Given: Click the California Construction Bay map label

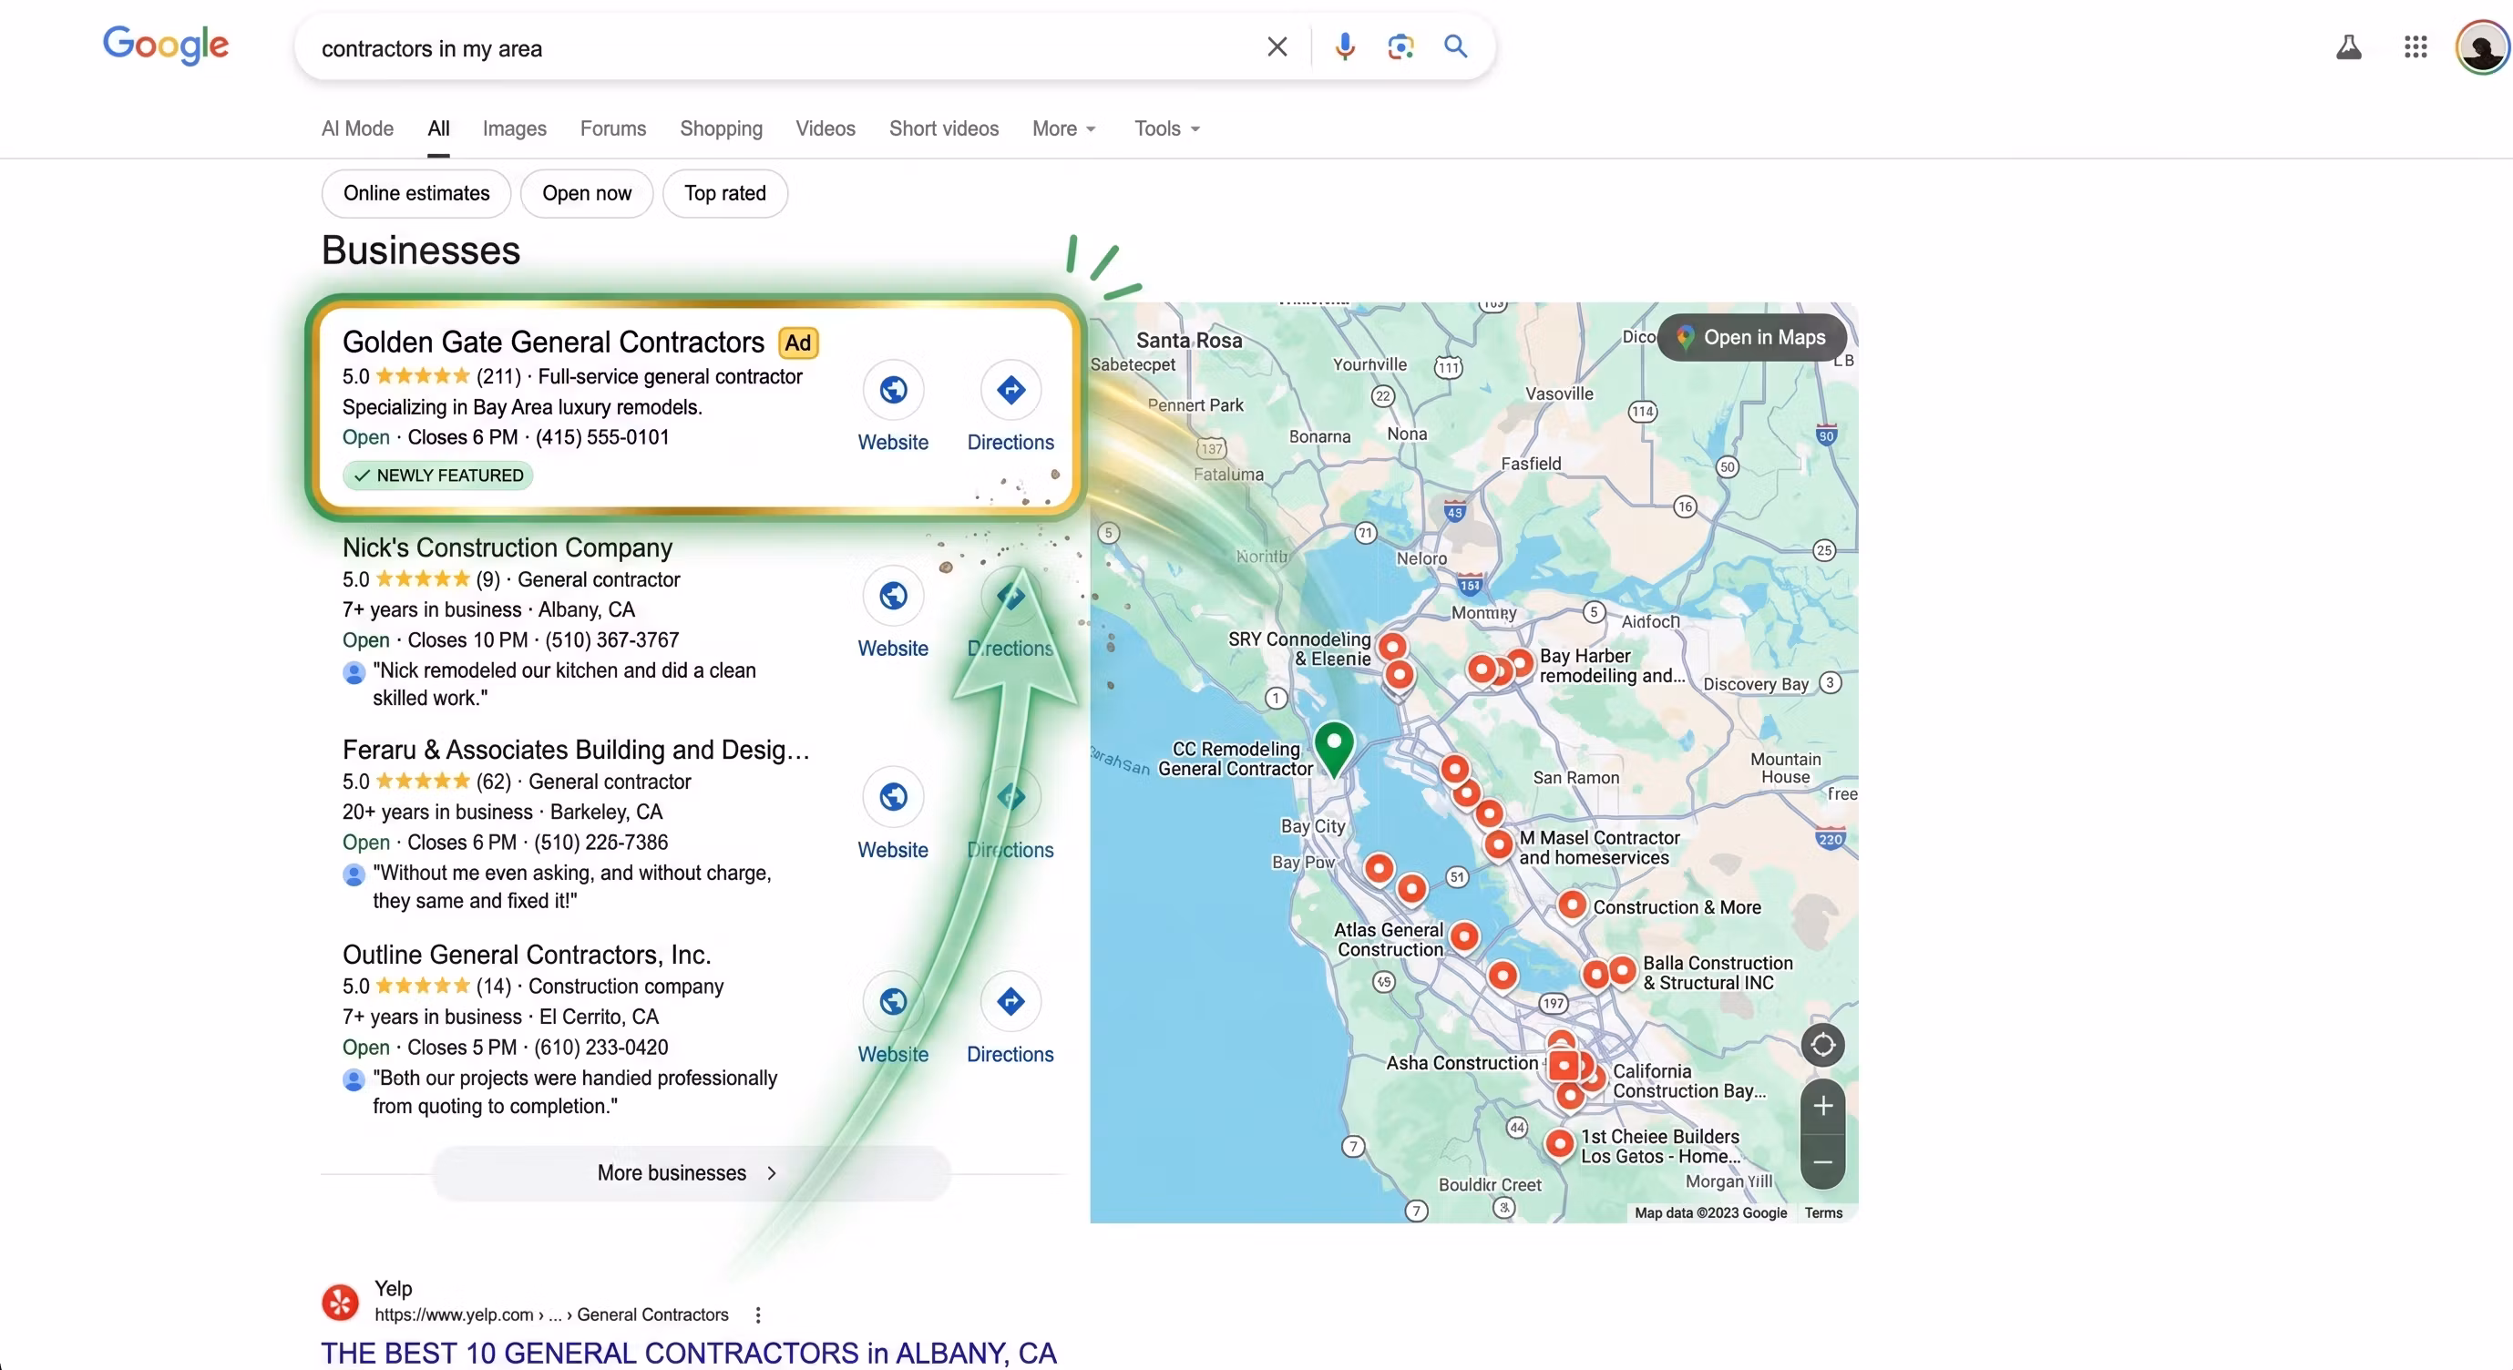Looking at the screenshot, I should coord(1688,1081).
